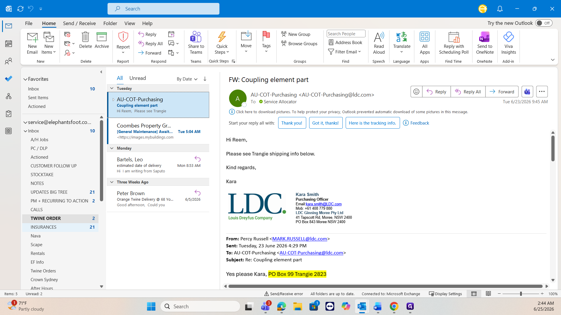The height and width of the screenshot is (315, 561).
Task: Click Forward in message header
Action: point(502,92)
